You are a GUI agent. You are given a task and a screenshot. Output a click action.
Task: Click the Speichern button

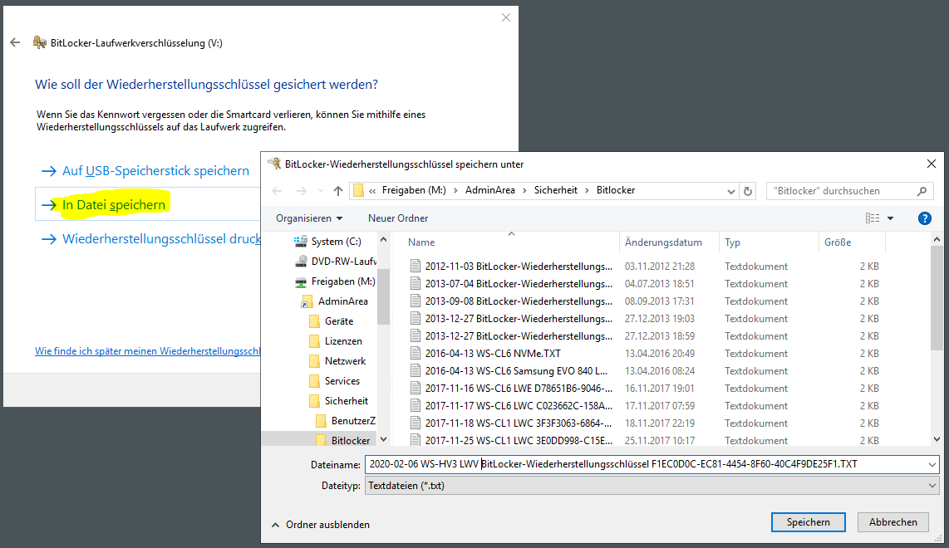(808, 522)
